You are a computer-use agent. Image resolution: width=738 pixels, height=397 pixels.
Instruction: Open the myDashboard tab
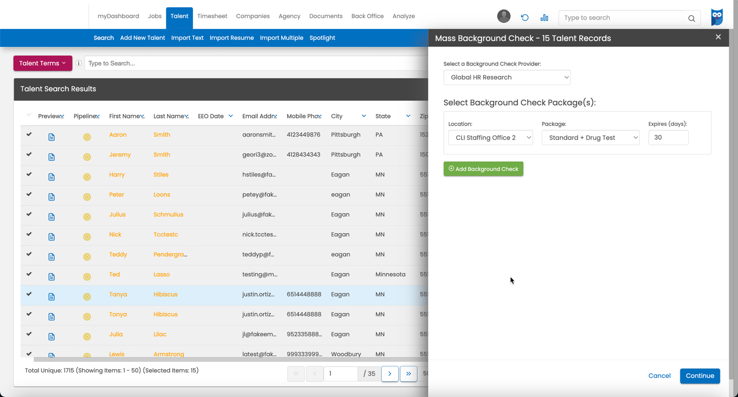(118, 16)
